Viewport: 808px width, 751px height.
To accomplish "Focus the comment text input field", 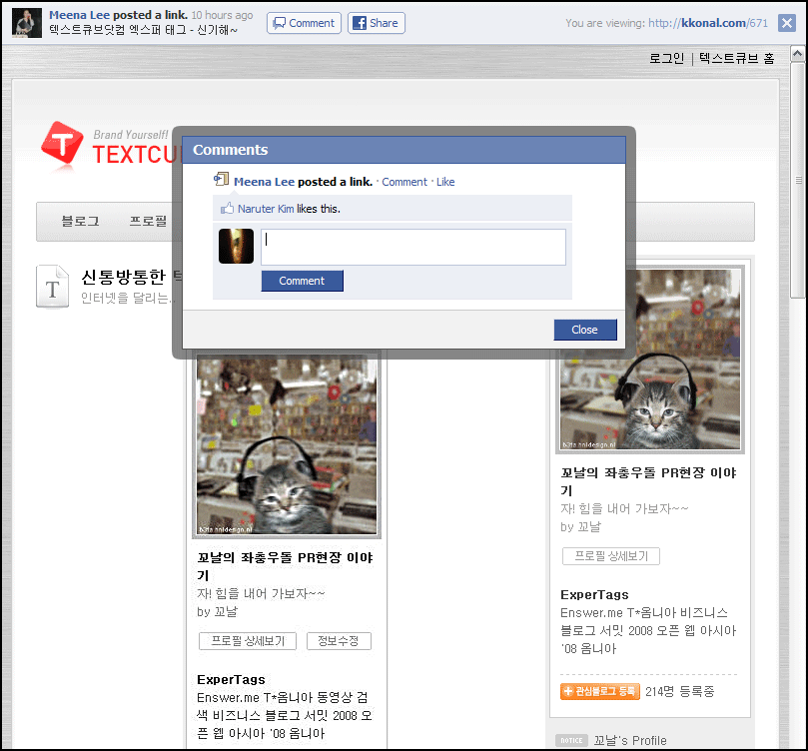I will [x=413, y=248].
